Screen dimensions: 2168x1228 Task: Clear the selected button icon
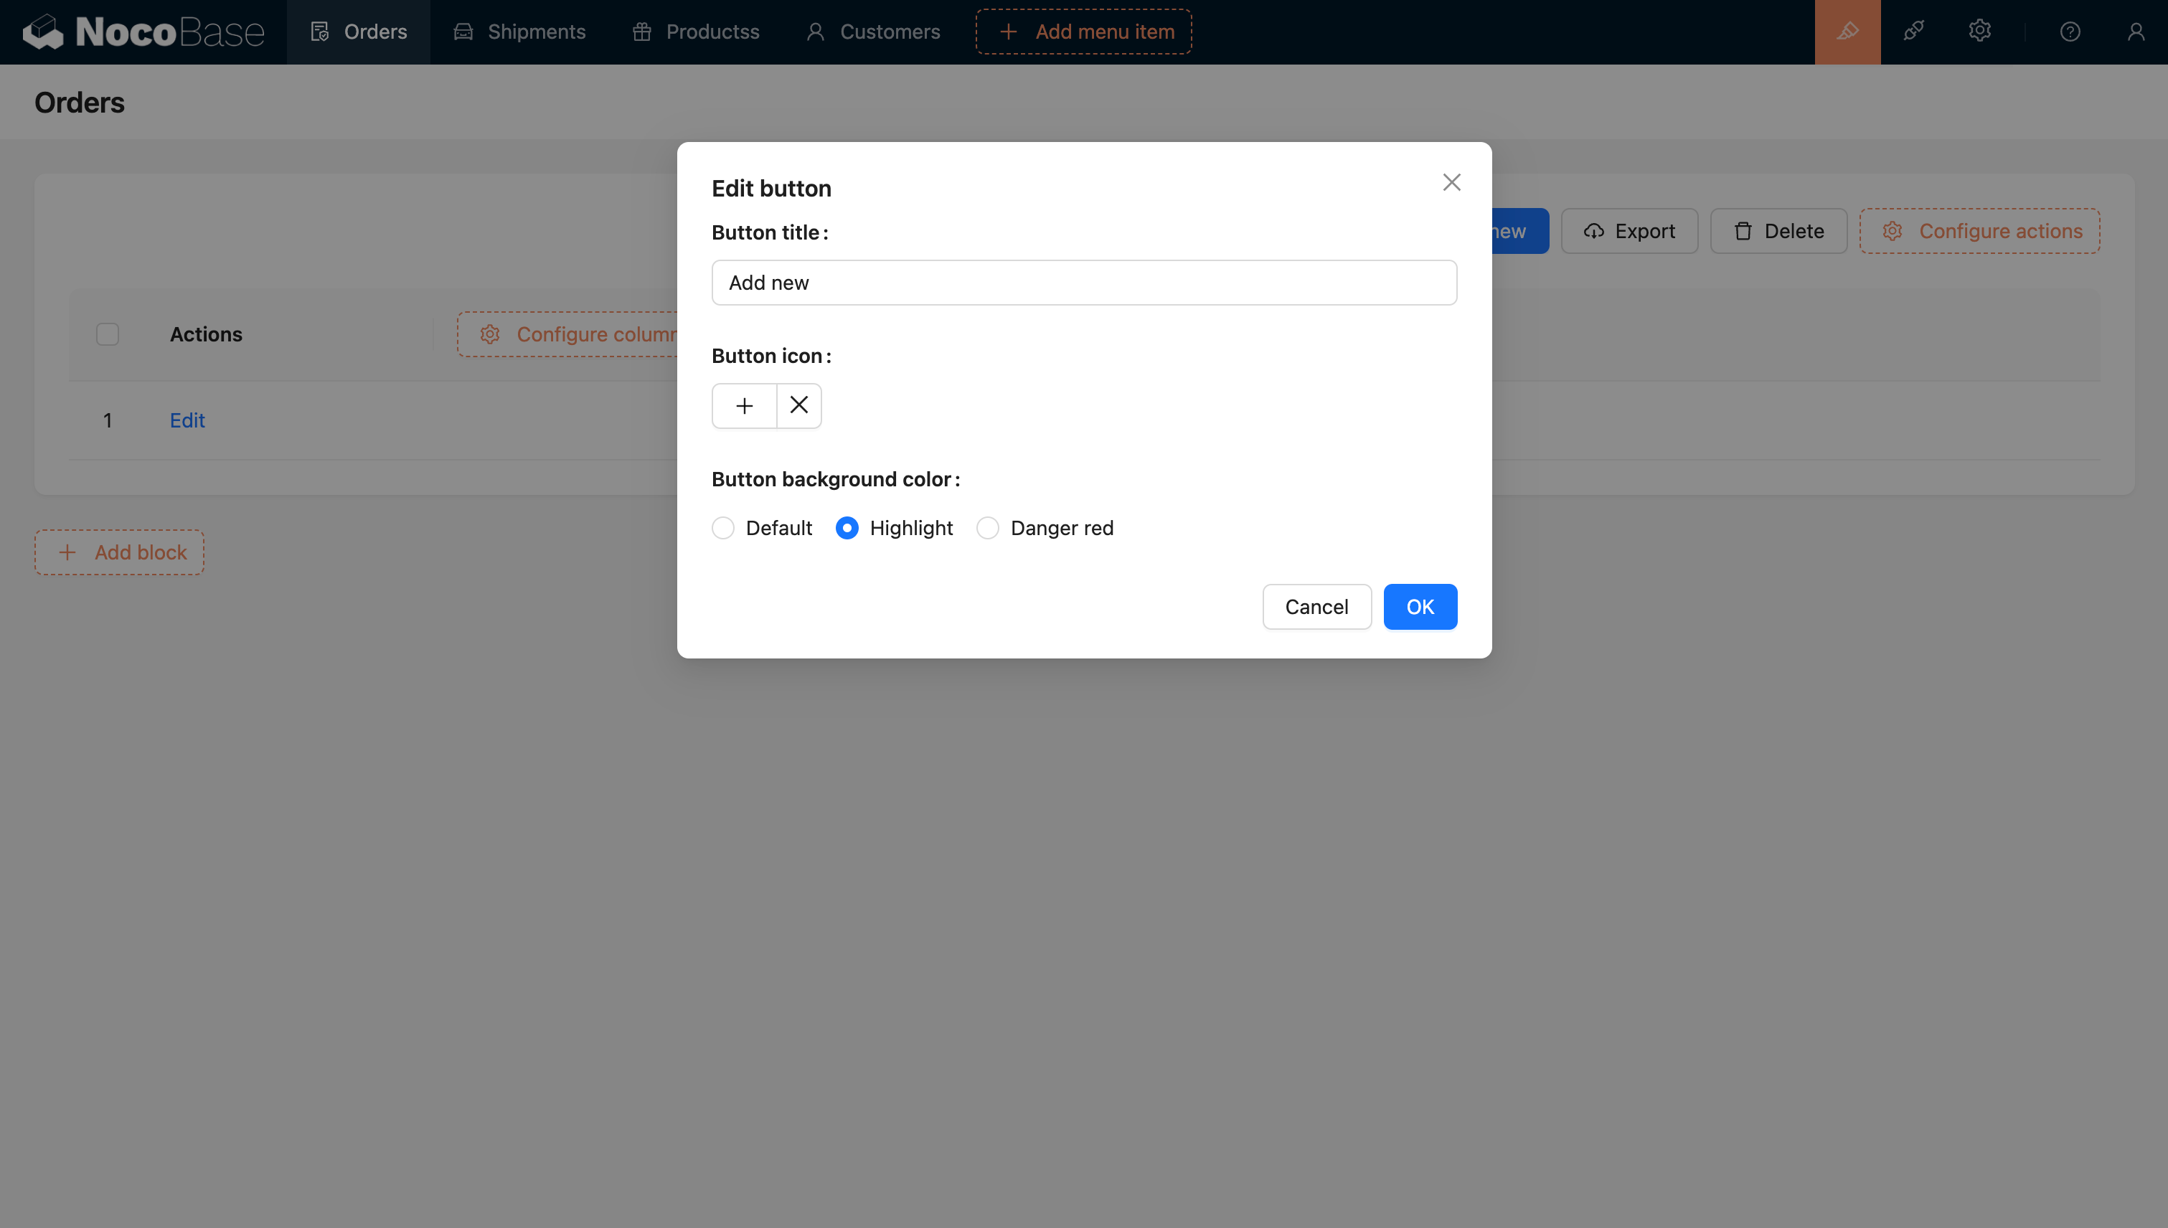[x=798, y=406]
